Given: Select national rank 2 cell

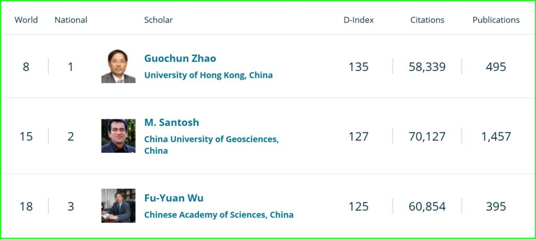Looking at the screenshot, I should point(71,136).
